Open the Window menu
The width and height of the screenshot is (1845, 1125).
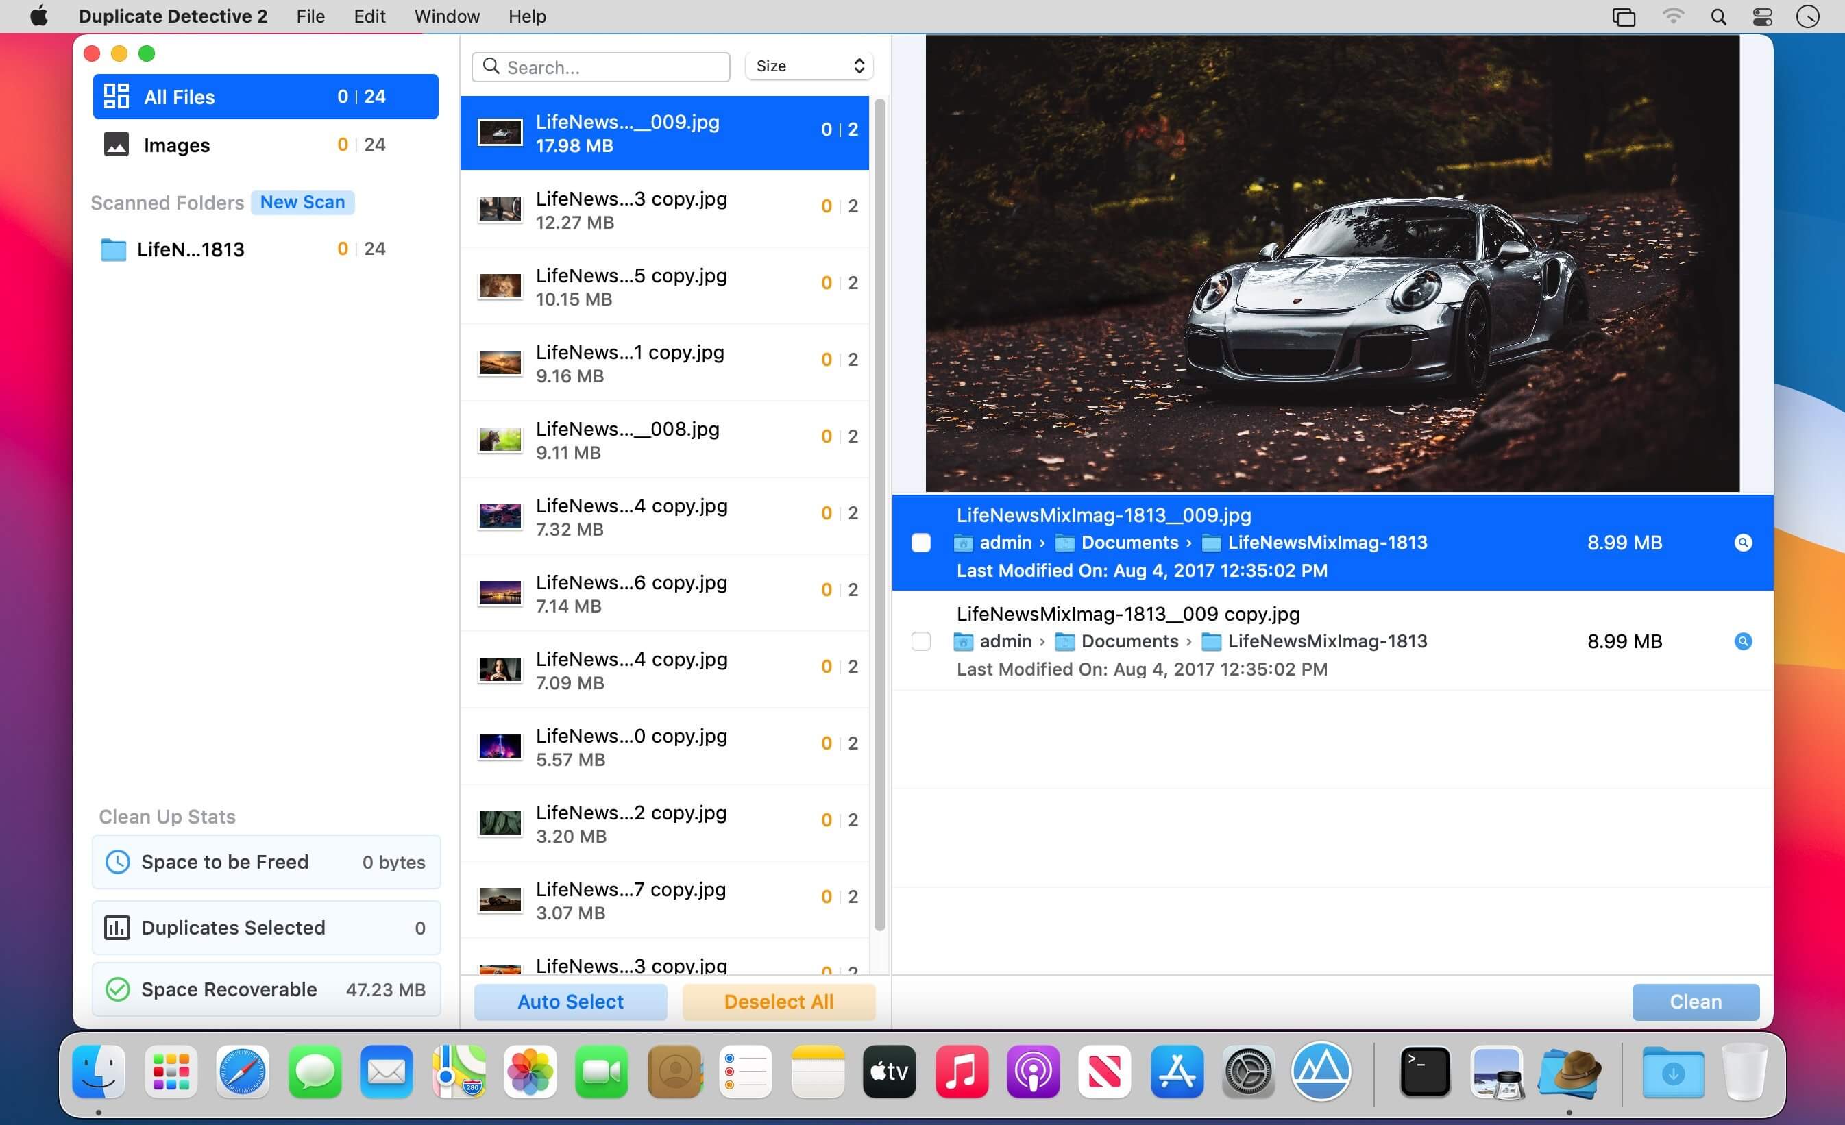(447, 16)
